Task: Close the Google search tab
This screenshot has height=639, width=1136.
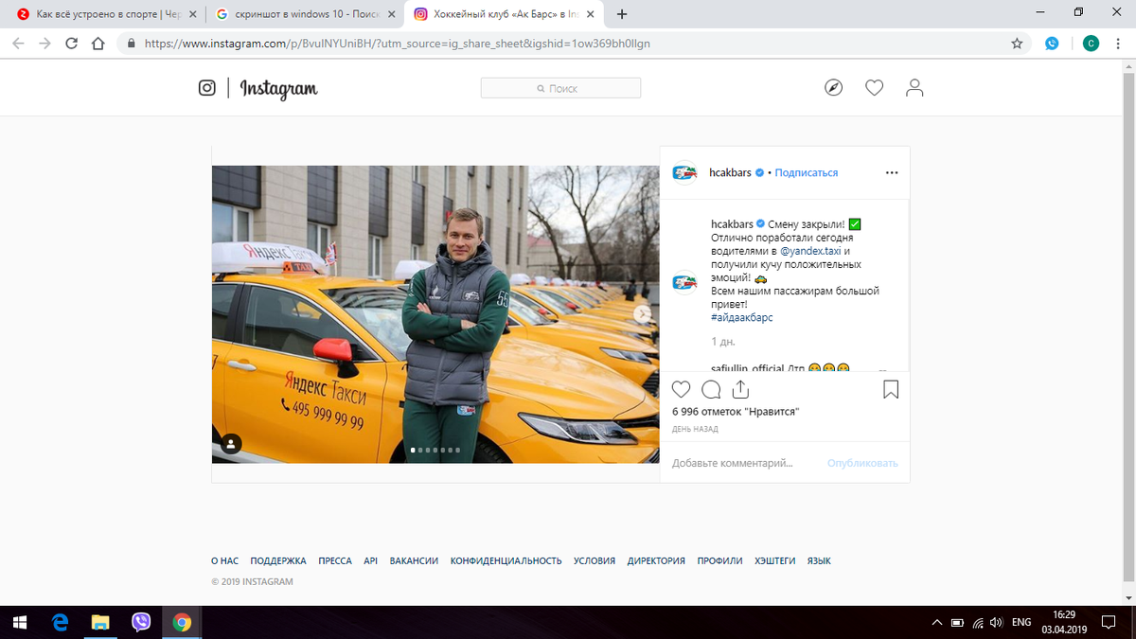Action: (x=391, y=14)
